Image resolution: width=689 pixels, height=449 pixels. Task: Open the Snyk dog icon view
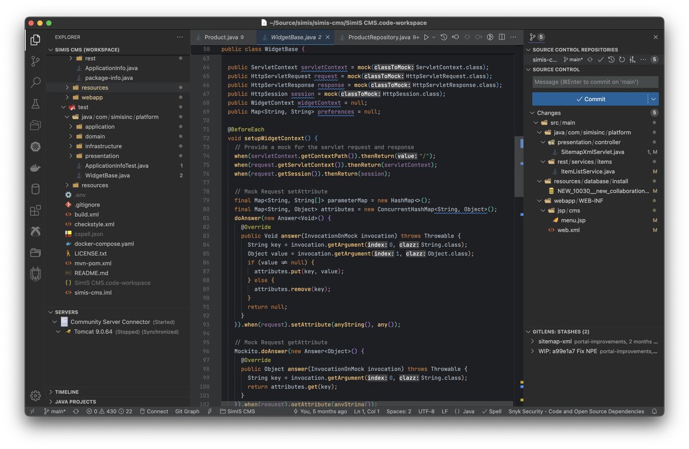pyautogui.click(x=36, y=274)
